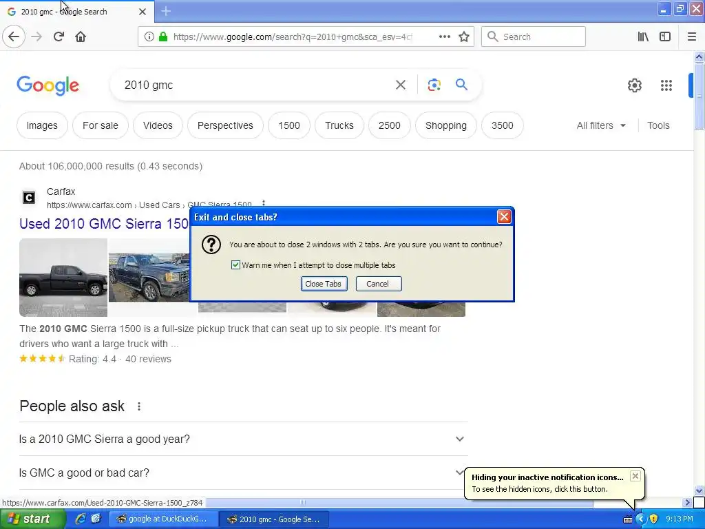View first black pickup truck thumbnail
Screen dimensions: 705x529
63,278
